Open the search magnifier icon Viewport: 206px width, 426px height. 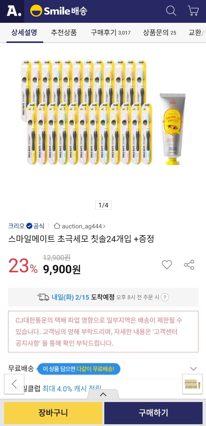[171, 11]
